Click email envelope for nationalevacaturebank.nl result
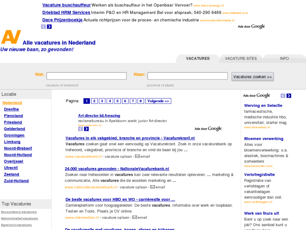The width and height of the screenshot is (306, 230). [x=153, y=187]
